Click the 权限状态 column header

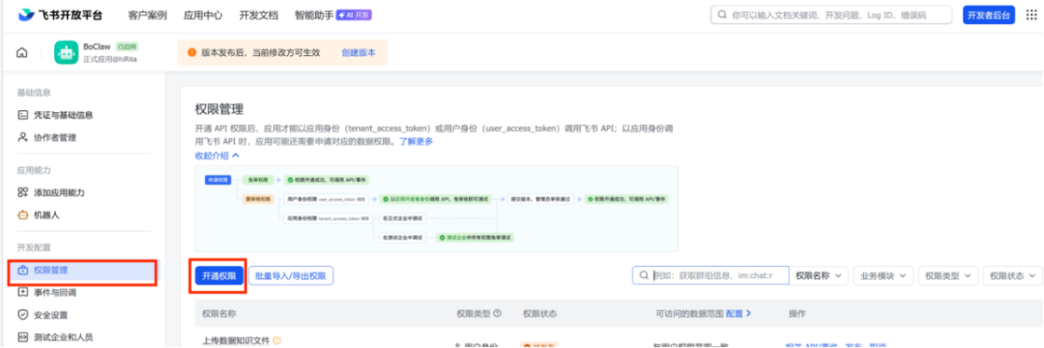click(540, 313)
